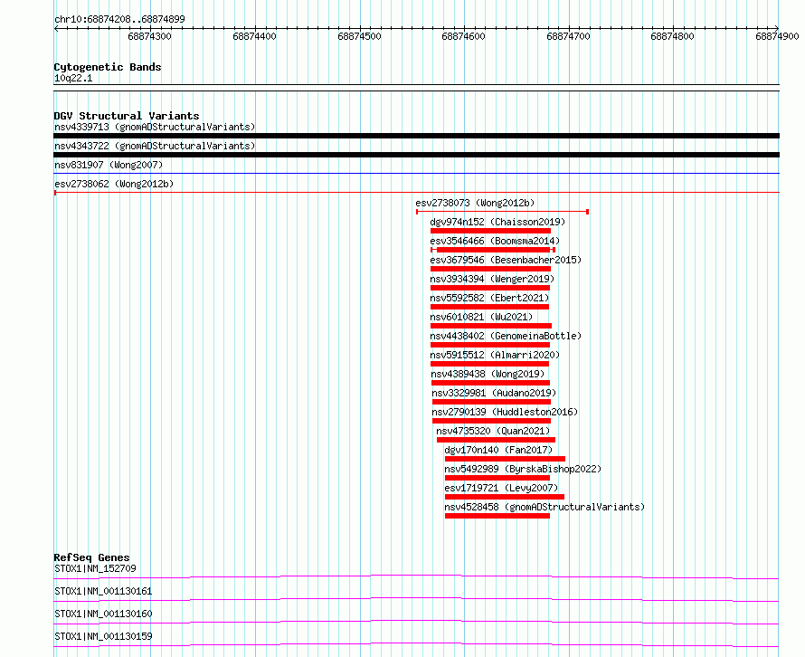This screenshot has height=657, width=805.
Task: Click ruler position 68874300
Action: pos(149,36)
